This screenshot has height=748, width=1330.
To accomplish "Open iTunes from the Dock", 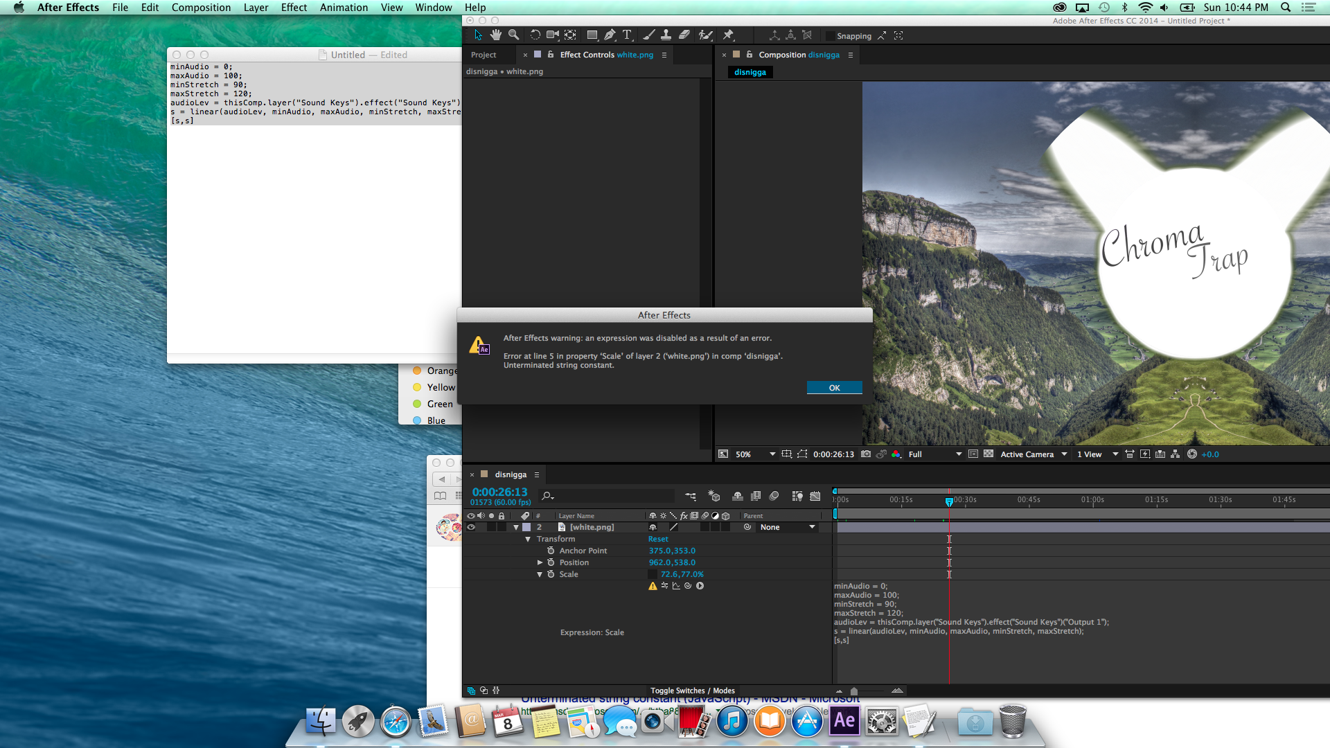I will point(731,721).
